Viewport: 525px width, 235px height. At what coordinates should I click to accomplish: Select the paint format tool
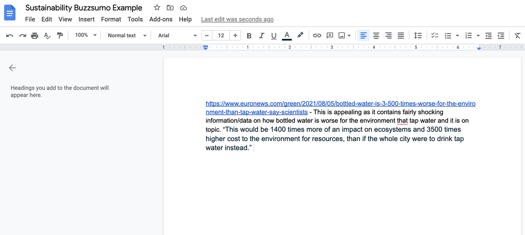click(x=60, y=35)
